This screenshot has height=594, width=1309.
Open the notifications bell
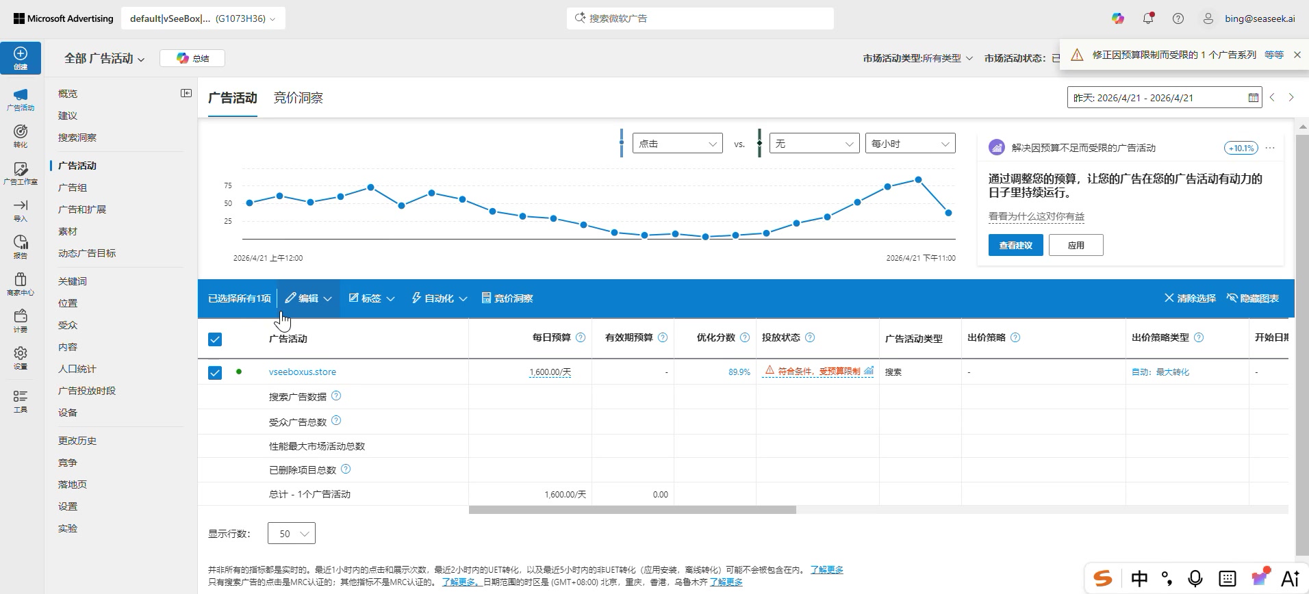point(1148,18)
